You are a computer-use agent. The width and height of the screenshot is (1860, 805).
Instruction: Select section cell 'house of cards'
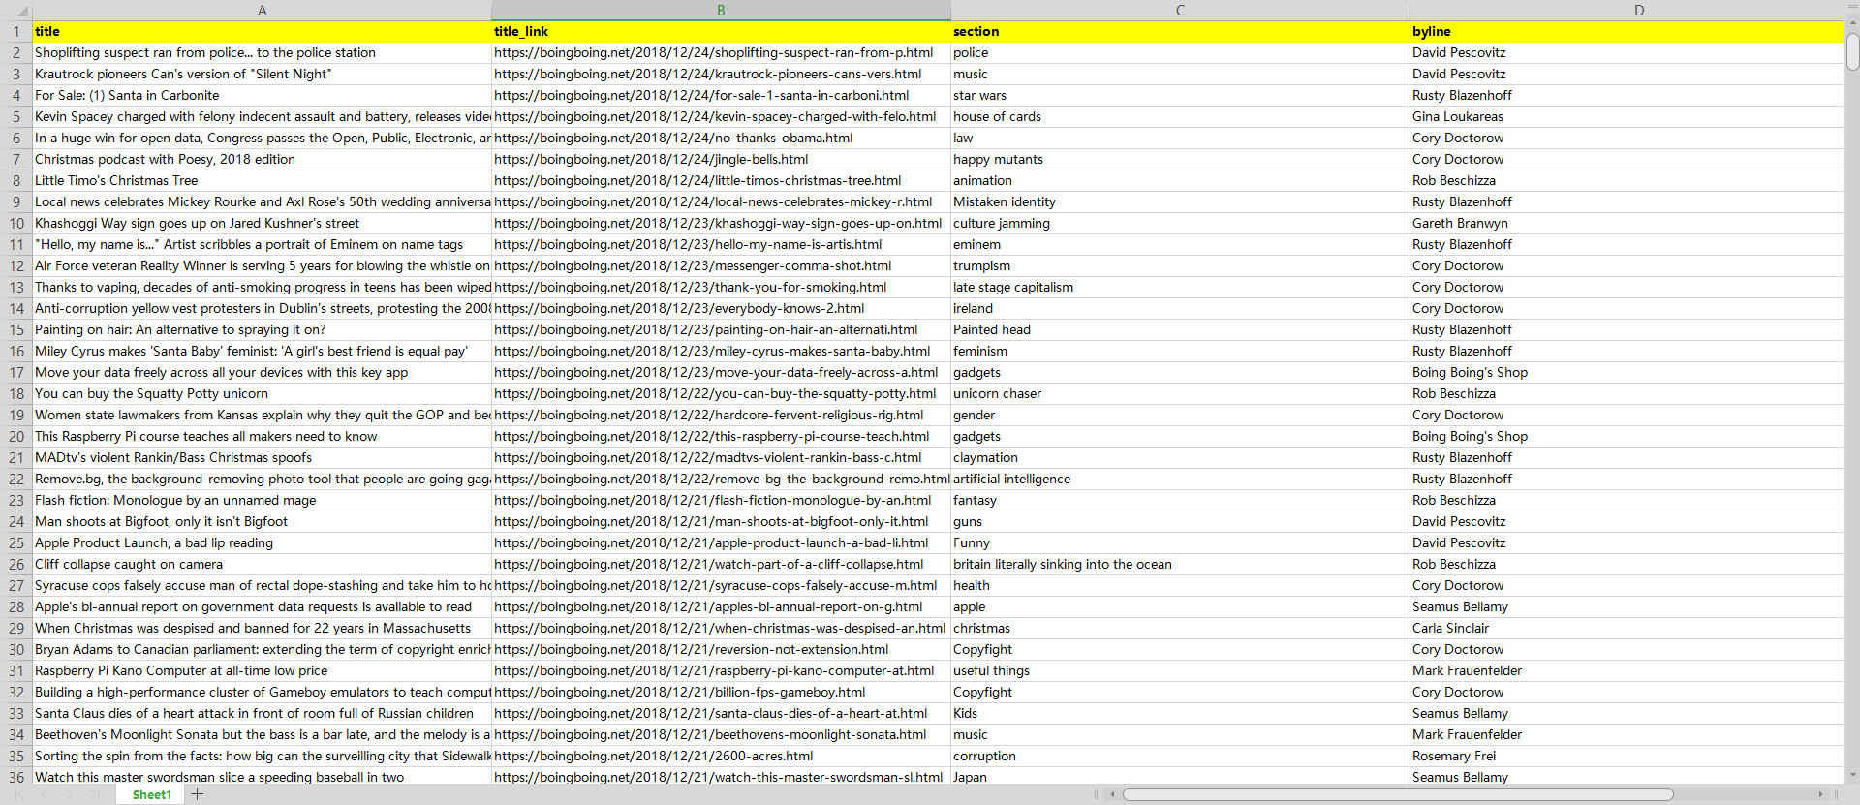(x=1180, y=116)
